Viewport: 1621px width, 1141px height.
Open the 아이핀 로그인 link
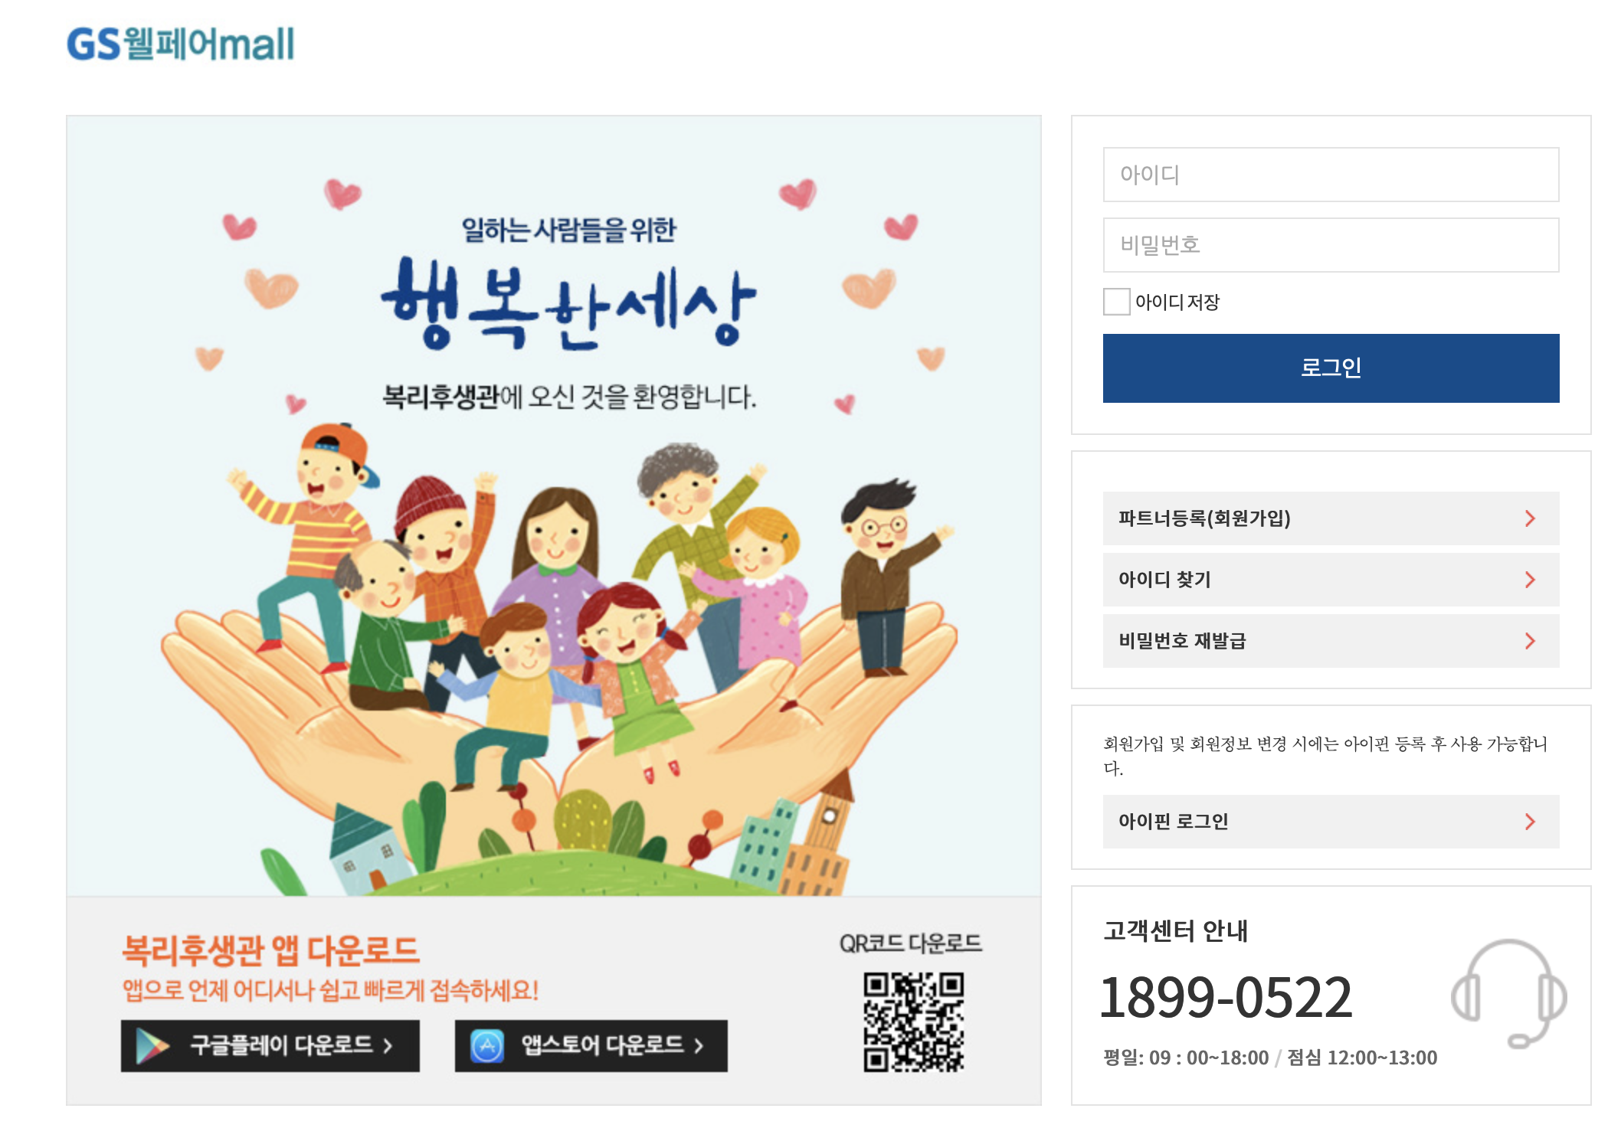[x=1331, y=822]
